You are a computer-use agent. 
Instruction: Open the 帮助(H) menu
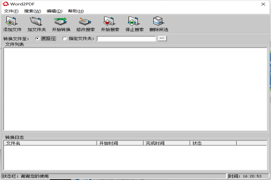[76, 11]
